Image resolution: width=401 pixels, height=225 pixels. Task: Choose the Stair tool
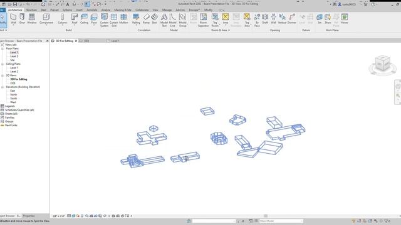154,19
